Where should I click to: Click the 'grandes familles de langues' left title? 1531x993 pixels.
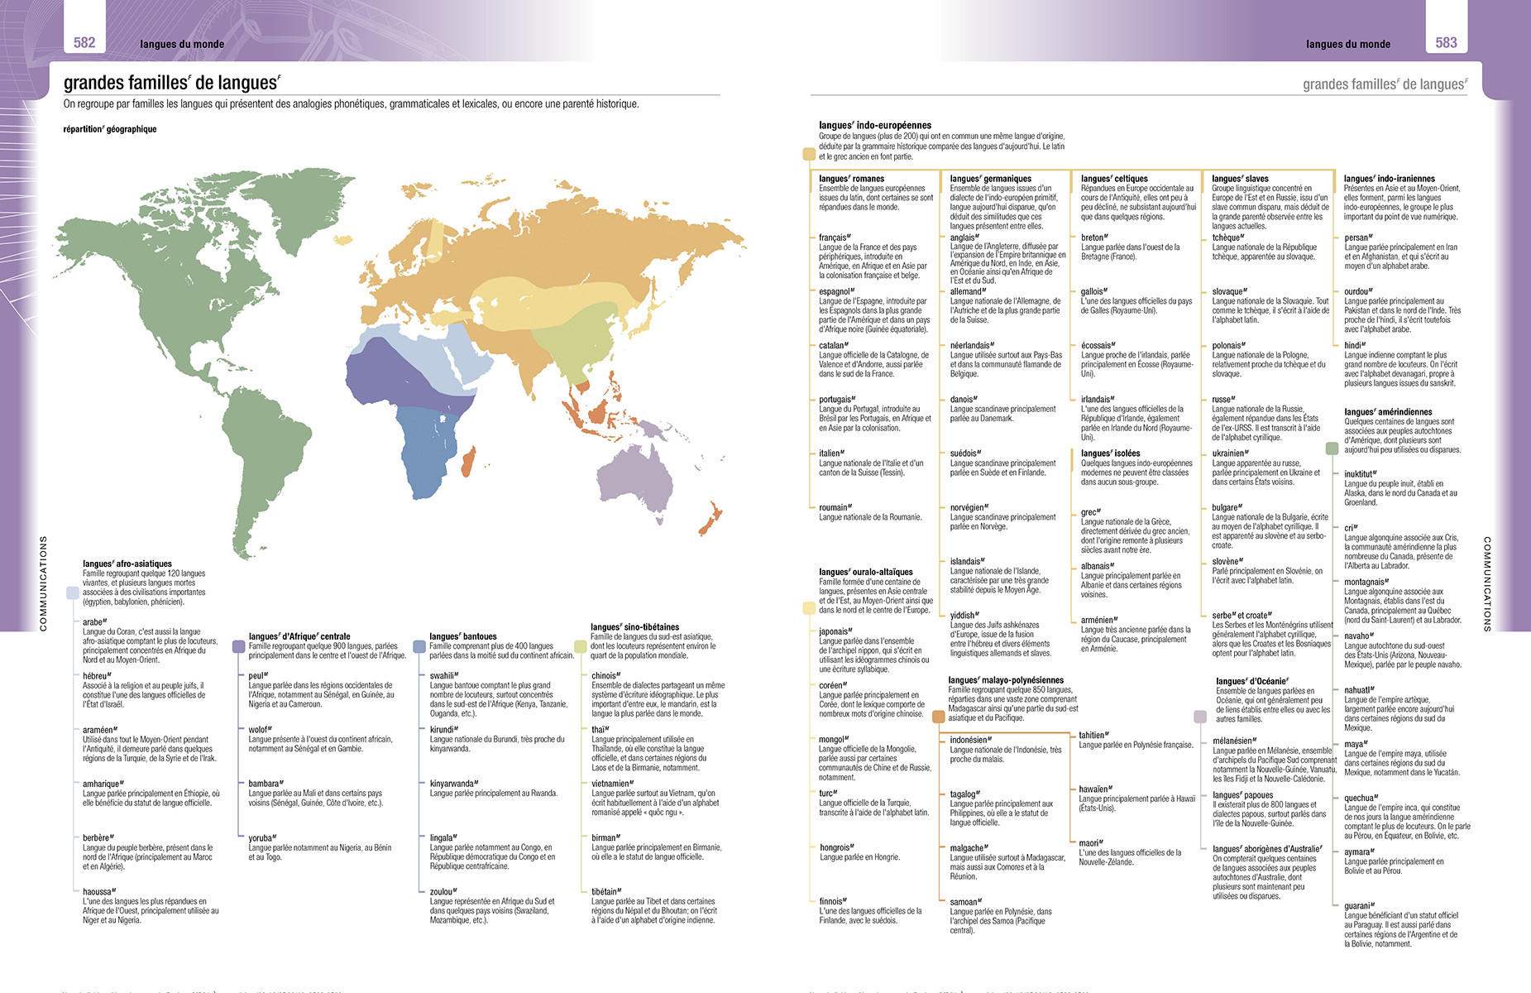pos(171,83)
